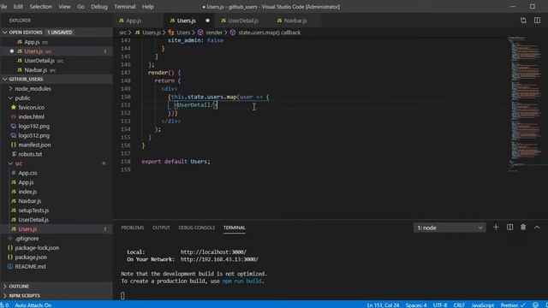
Task: Open setupTests.js file
Action: (x=33, y=210)
